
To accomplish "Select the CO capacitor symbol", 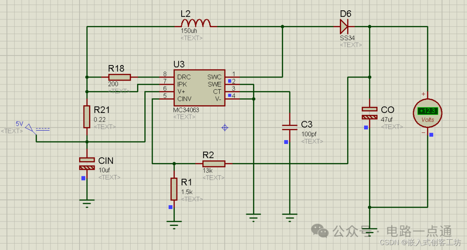I will pos(370,113).
